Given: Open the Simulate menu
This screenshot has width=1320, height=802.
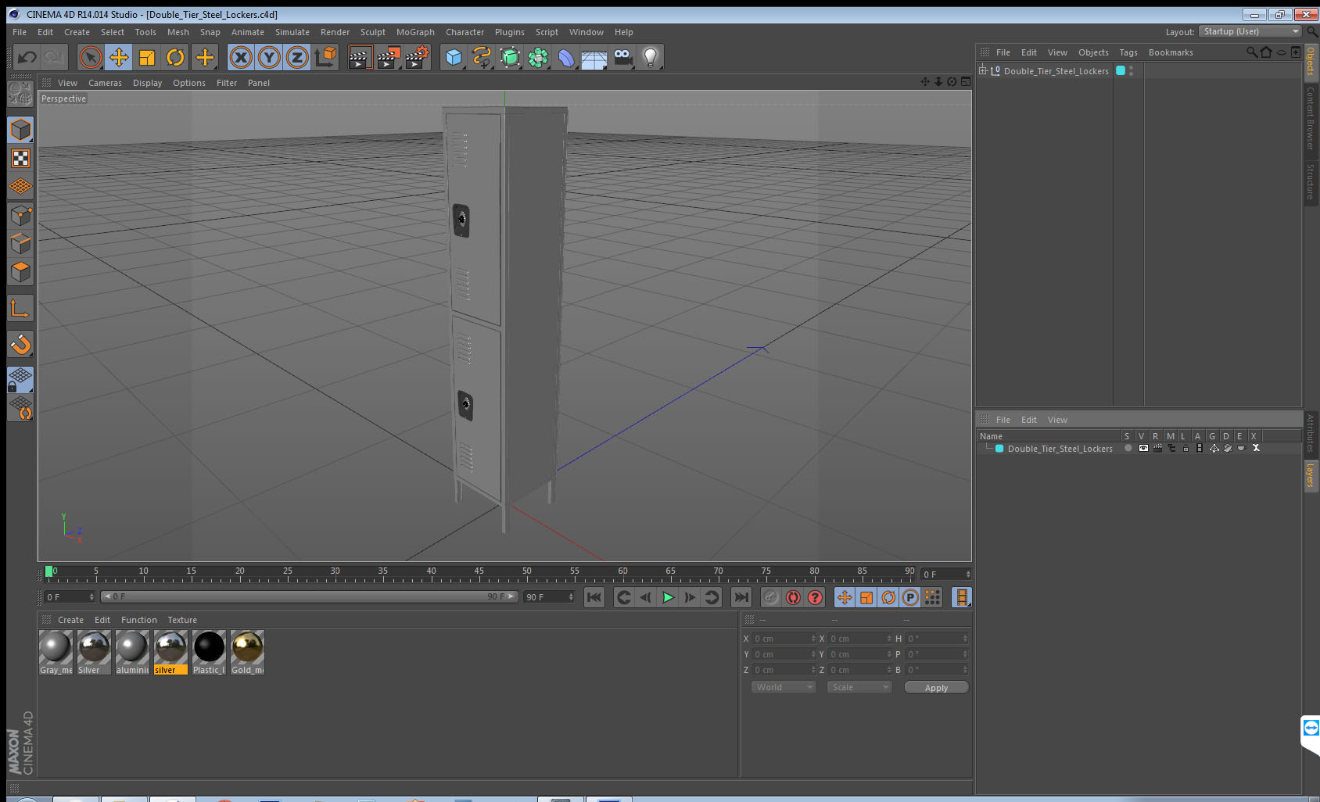Looking at the screenshot, I should [292, 32].
